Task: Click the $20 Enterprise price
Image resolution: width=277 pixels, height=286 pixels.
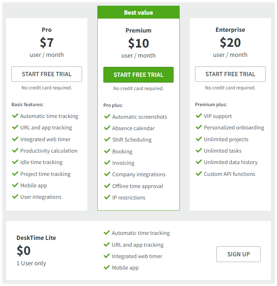Action: [x=230, y=43]
